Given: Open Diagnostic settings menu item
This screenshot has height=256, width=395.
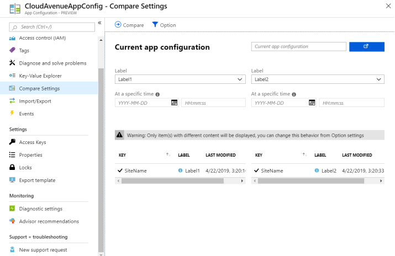Looking at the screenshot, I should (x=49, y=209).
